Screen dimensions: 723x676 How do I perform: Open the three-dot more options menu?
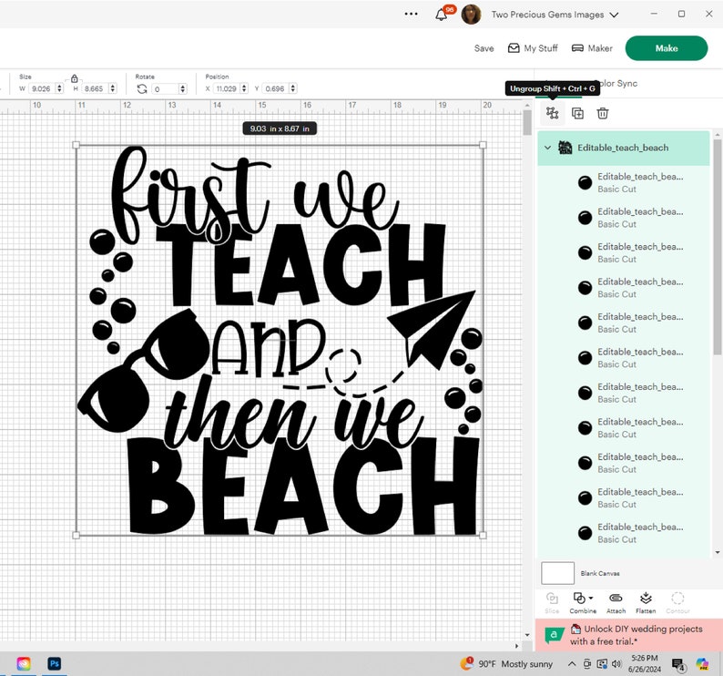(x=411, y=14)
